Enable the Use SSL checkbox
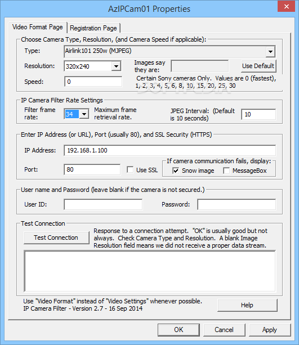This screenshot has height=345, width=299. pos(130,169)
